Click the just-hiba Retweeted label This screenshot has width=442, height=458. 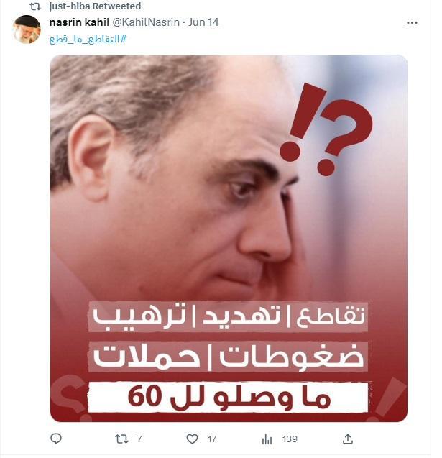click(95, 6)
